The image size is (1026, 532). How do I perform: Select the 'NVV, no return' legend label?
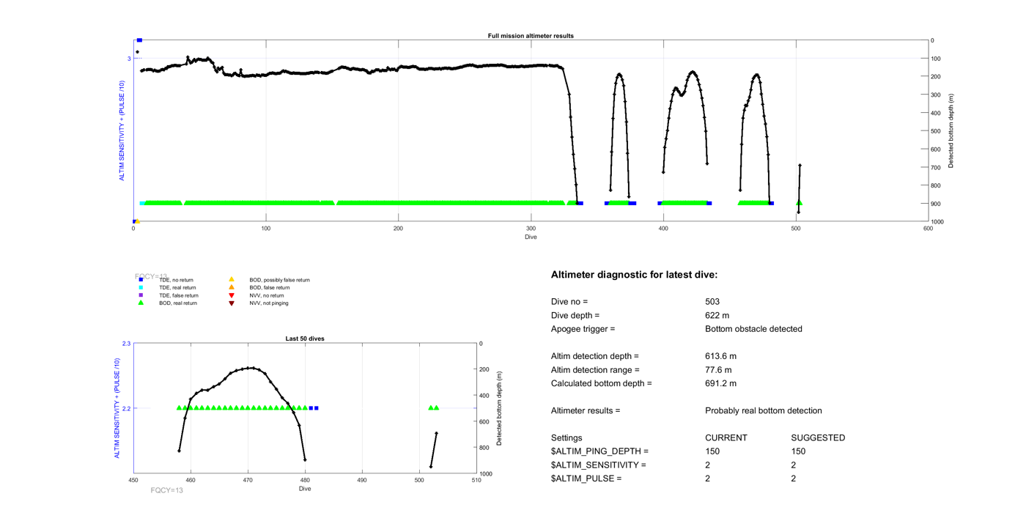(x=267, y=295)
